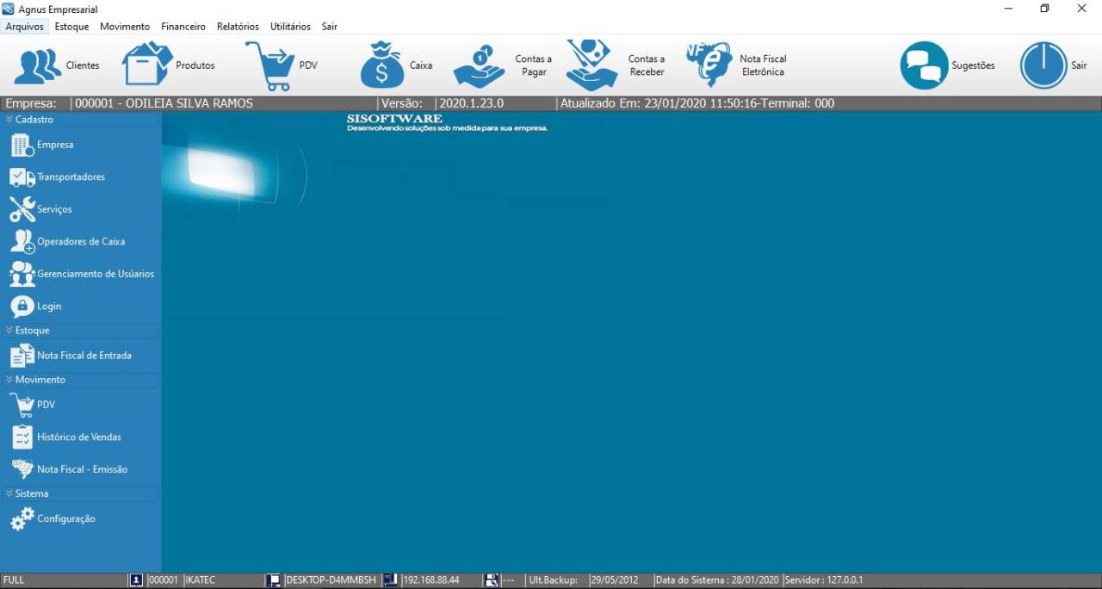
Task: Open Contas a Pagar icon
Action: [480, 66]
